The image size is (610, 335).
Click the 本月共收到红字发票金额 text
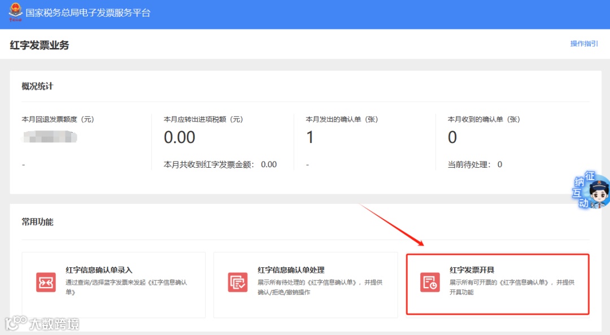click(220, 164)
